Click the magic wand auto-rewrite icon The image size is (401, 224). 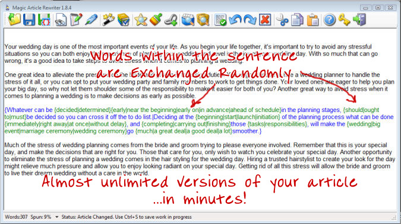point(108,20)
